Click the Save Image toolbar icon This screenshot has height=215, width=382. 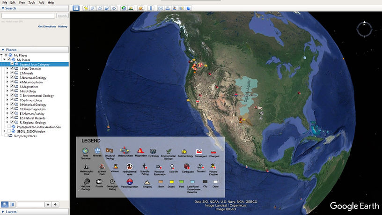[175, 8]
